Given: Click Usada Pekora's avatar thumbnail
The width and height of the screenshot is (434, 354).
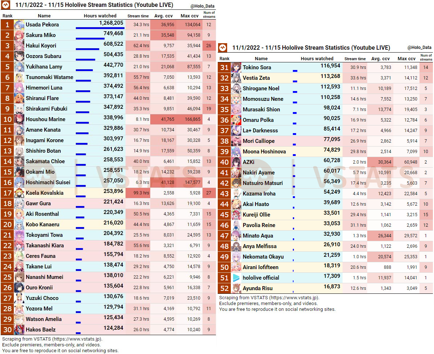Looking at the screenshot, I should (19, 25).
